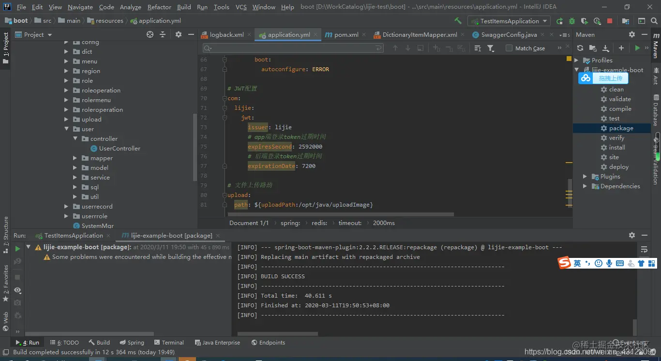The image size is (661, 361).
Task: Go to next occurrence with the down arrow
Action: [407, 48]
